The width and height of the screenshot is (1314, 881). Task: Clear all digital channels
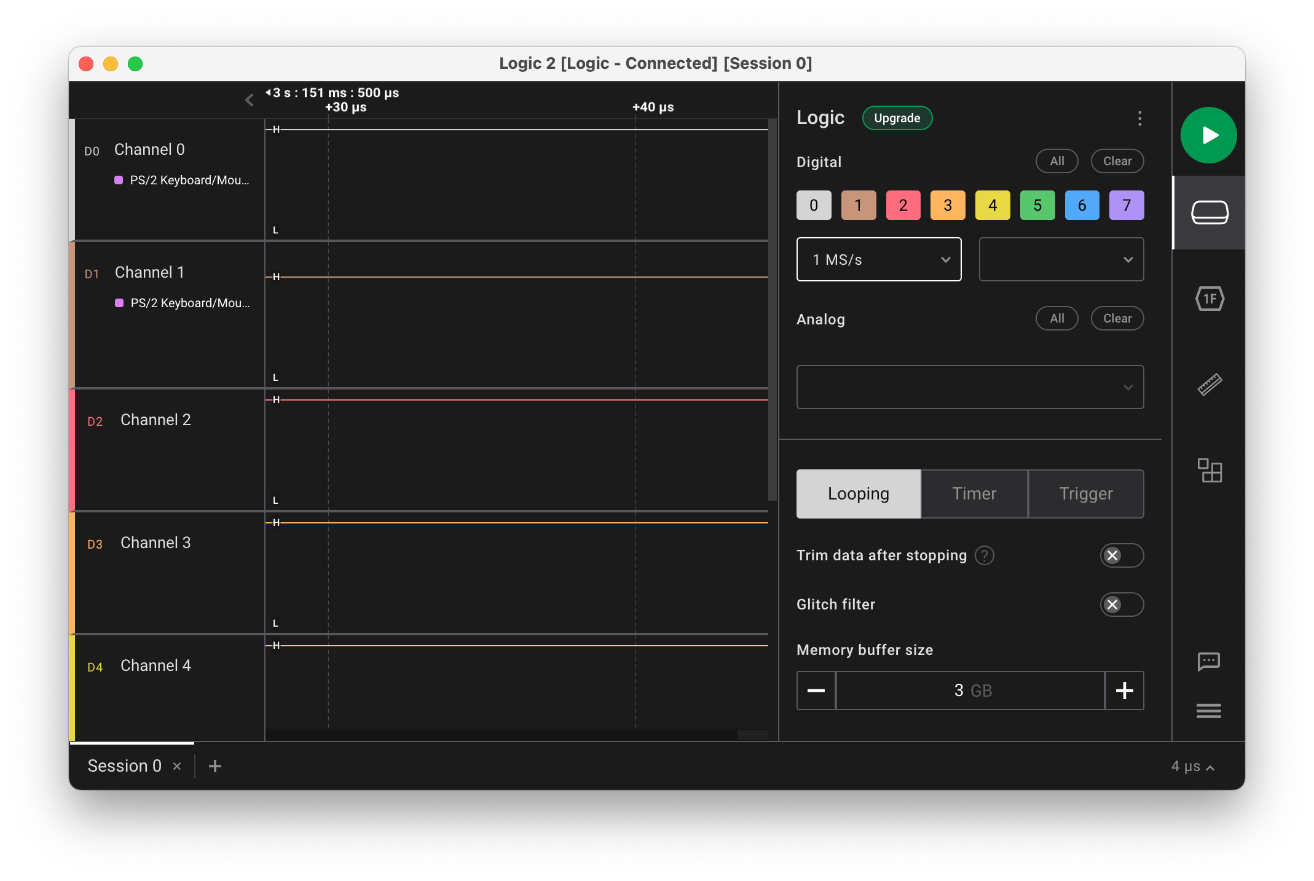[x=1117, y=161]
